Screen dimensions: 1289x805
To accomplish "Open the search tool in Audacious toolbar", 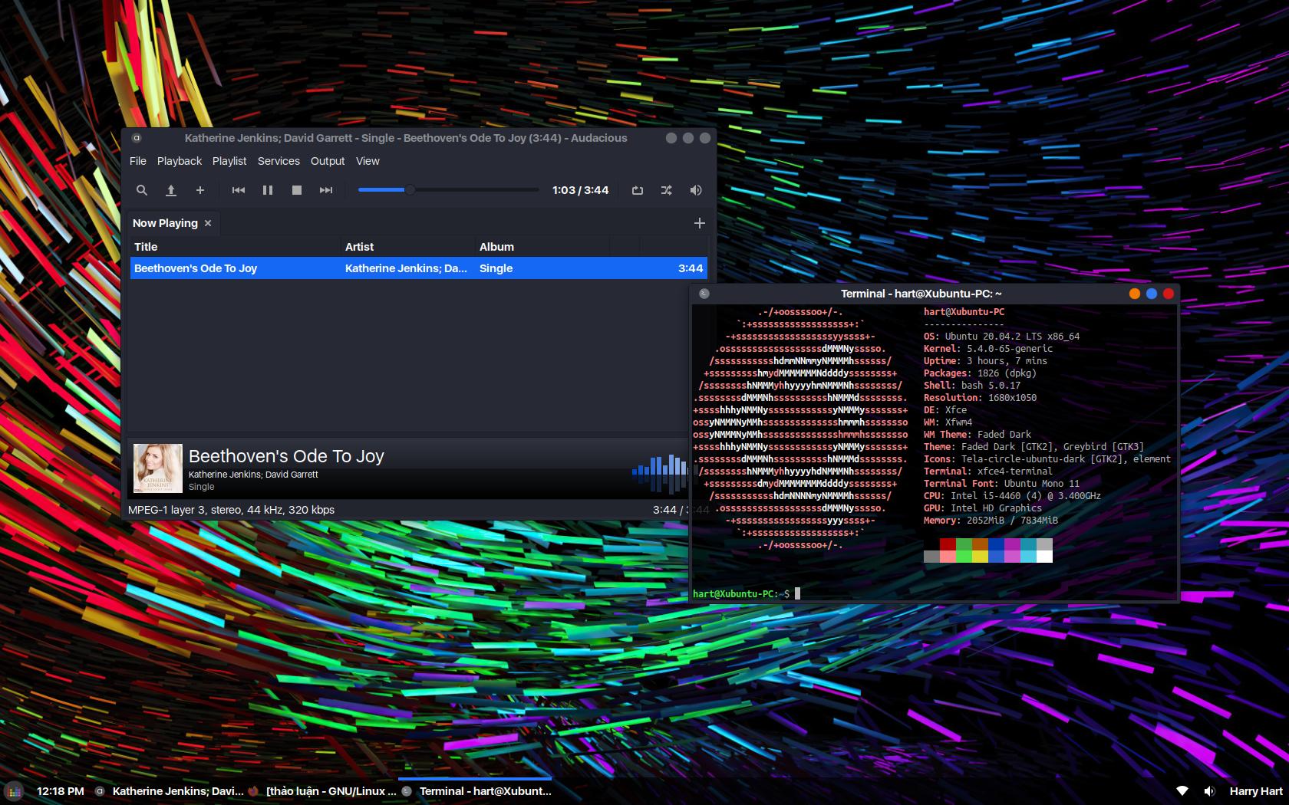I will coord(142,190).
